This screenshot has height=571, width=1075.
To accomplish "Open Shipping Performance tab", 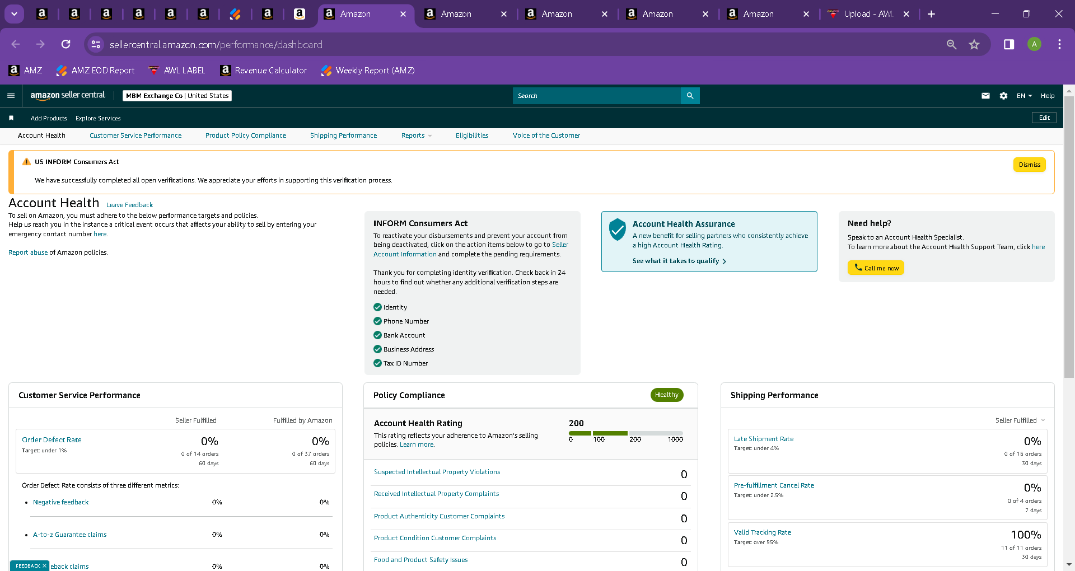I will (343, 135).
